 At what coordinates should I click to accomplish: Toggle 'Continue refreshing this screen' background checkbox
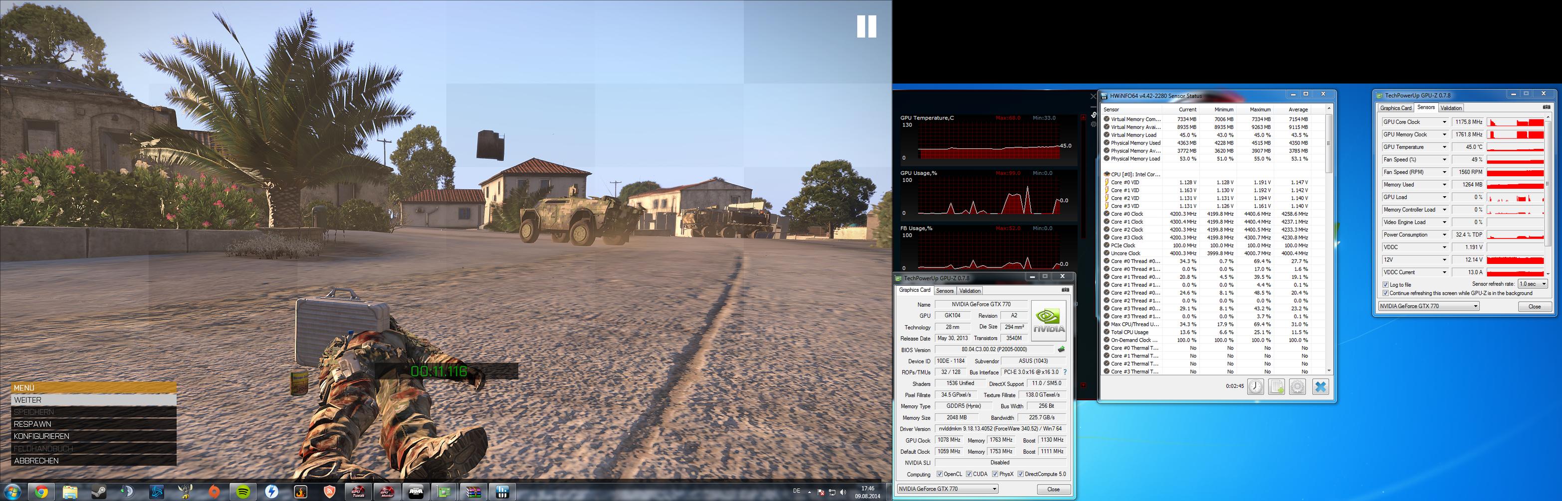[x=1385, y=293]
